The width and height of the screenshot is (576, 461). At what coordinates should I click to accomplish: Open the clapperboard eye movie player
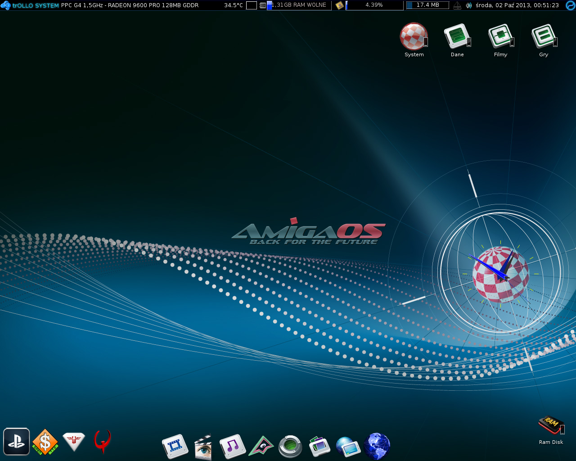[x=203, y=446]
